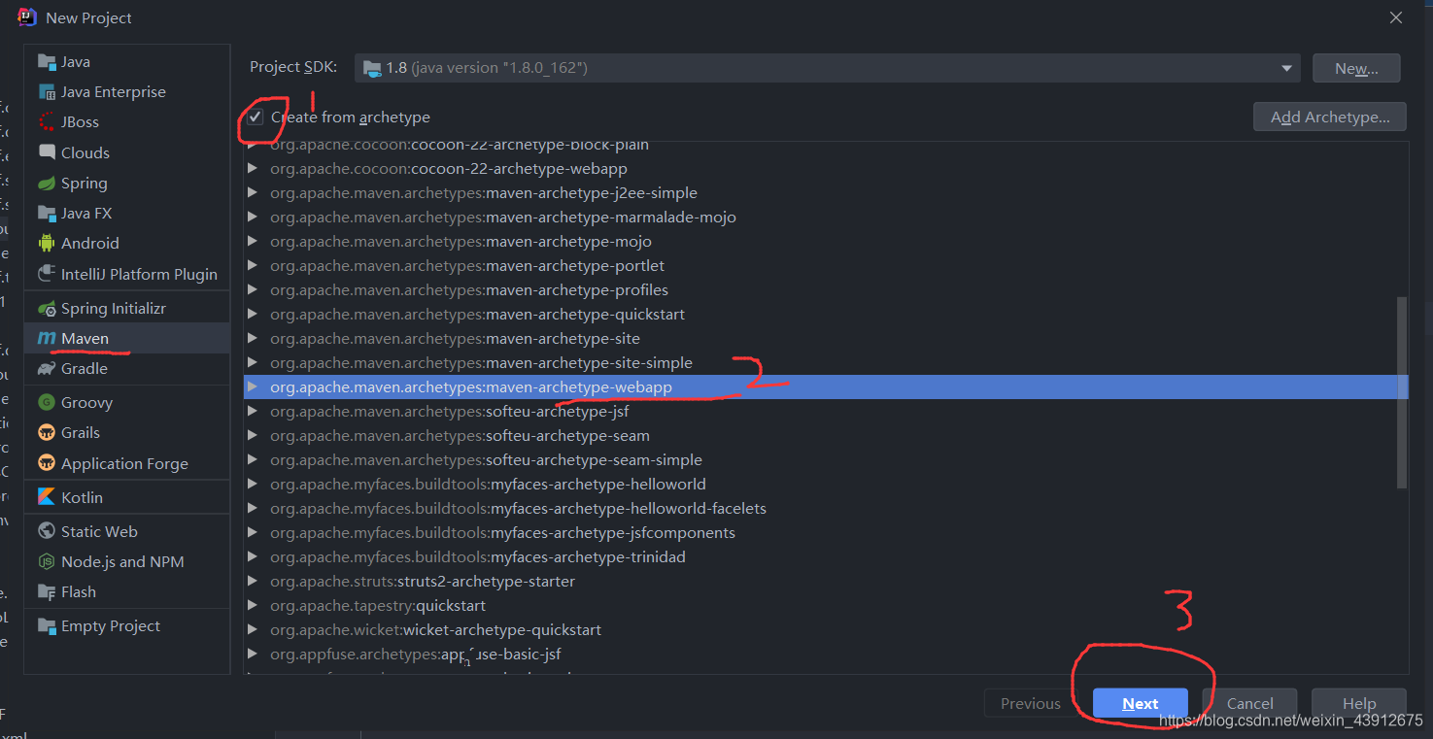The height and width of the screenshot is (739, 1433).
Task: Expand softeu-archetype-jsf node
Action: pyautogui.click(x=253, y=411)
